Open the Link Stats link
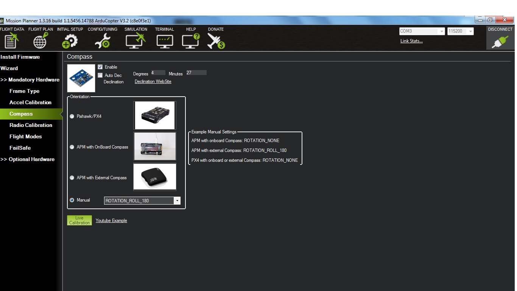The height and width of the screenshot is (291, 517). [x=411, y=41]
